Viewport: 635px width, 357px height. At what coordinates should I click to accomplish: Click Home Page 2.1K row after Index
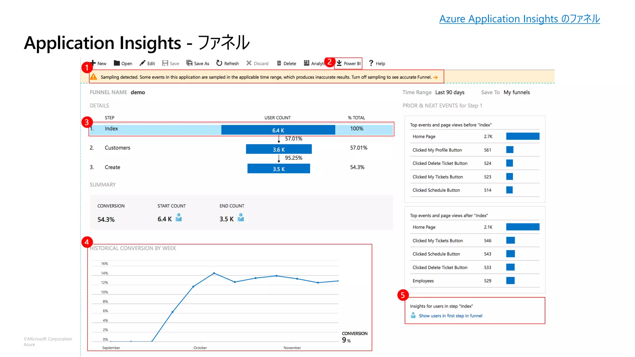[475, 227]
